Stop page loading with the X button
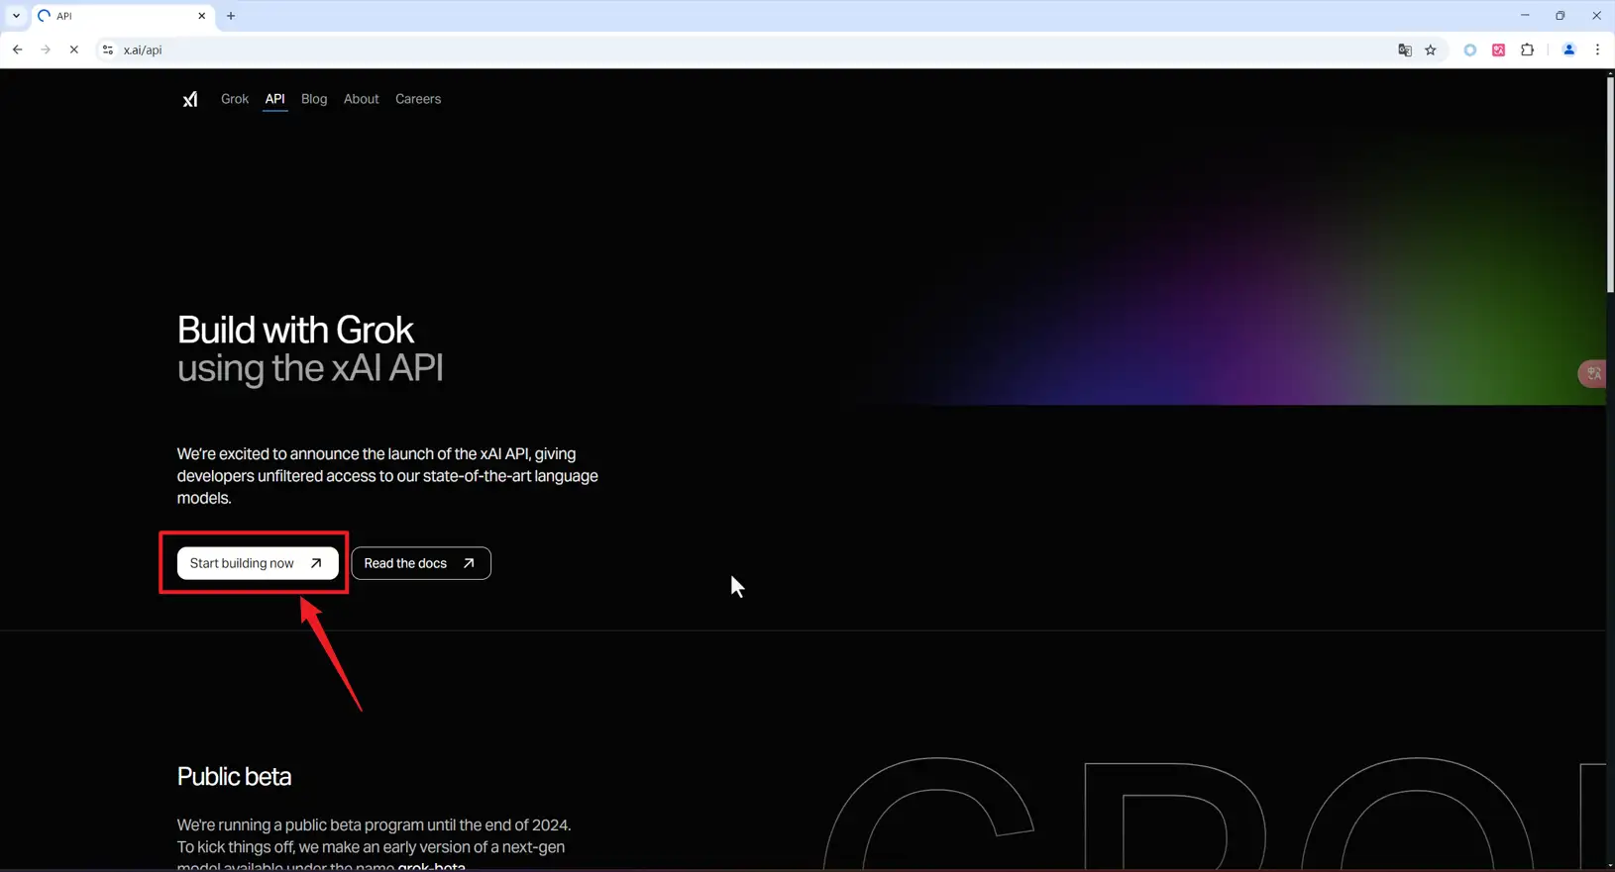This screenshot has width=1615, height=872. coord(73,50)
